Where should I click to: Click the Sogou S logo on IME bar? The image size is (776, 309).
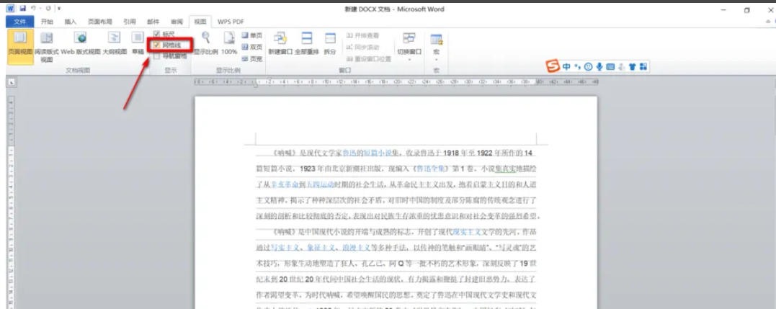553,66
